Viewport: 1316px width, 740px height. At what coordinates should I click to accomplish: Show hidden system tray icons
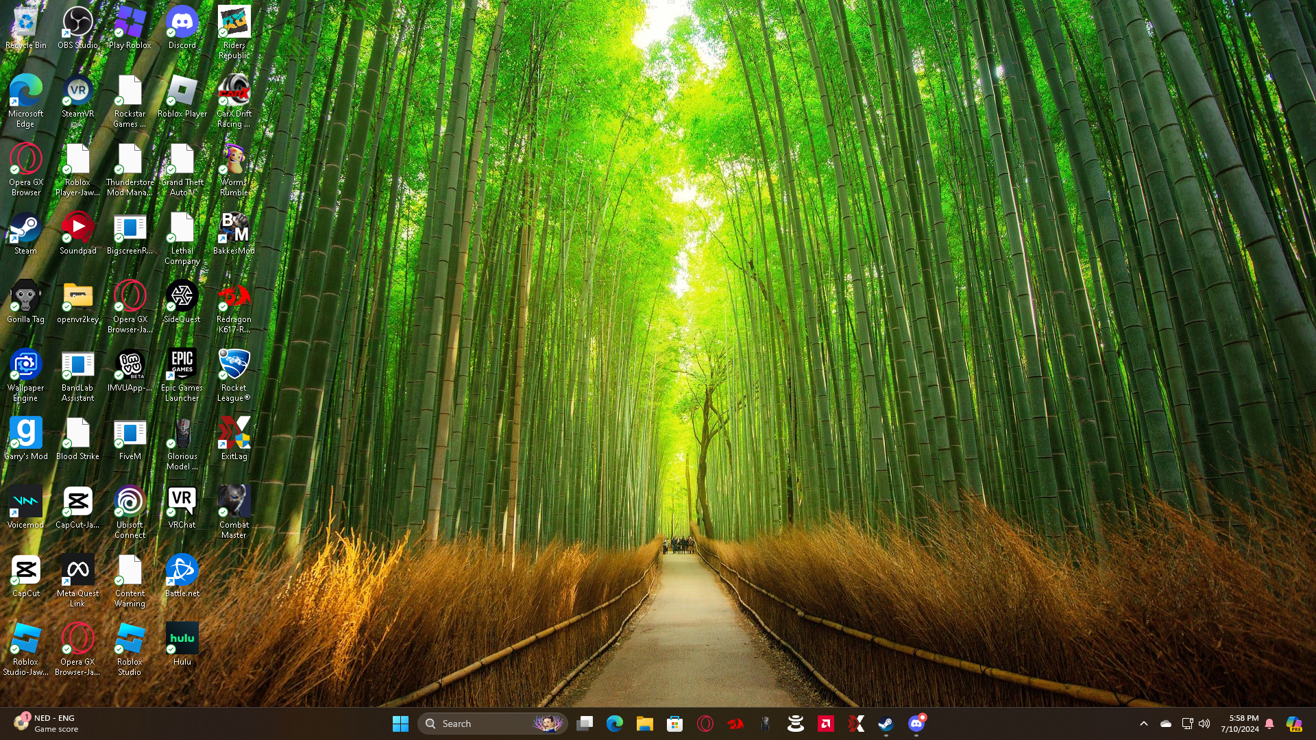tap(1143, 724)
